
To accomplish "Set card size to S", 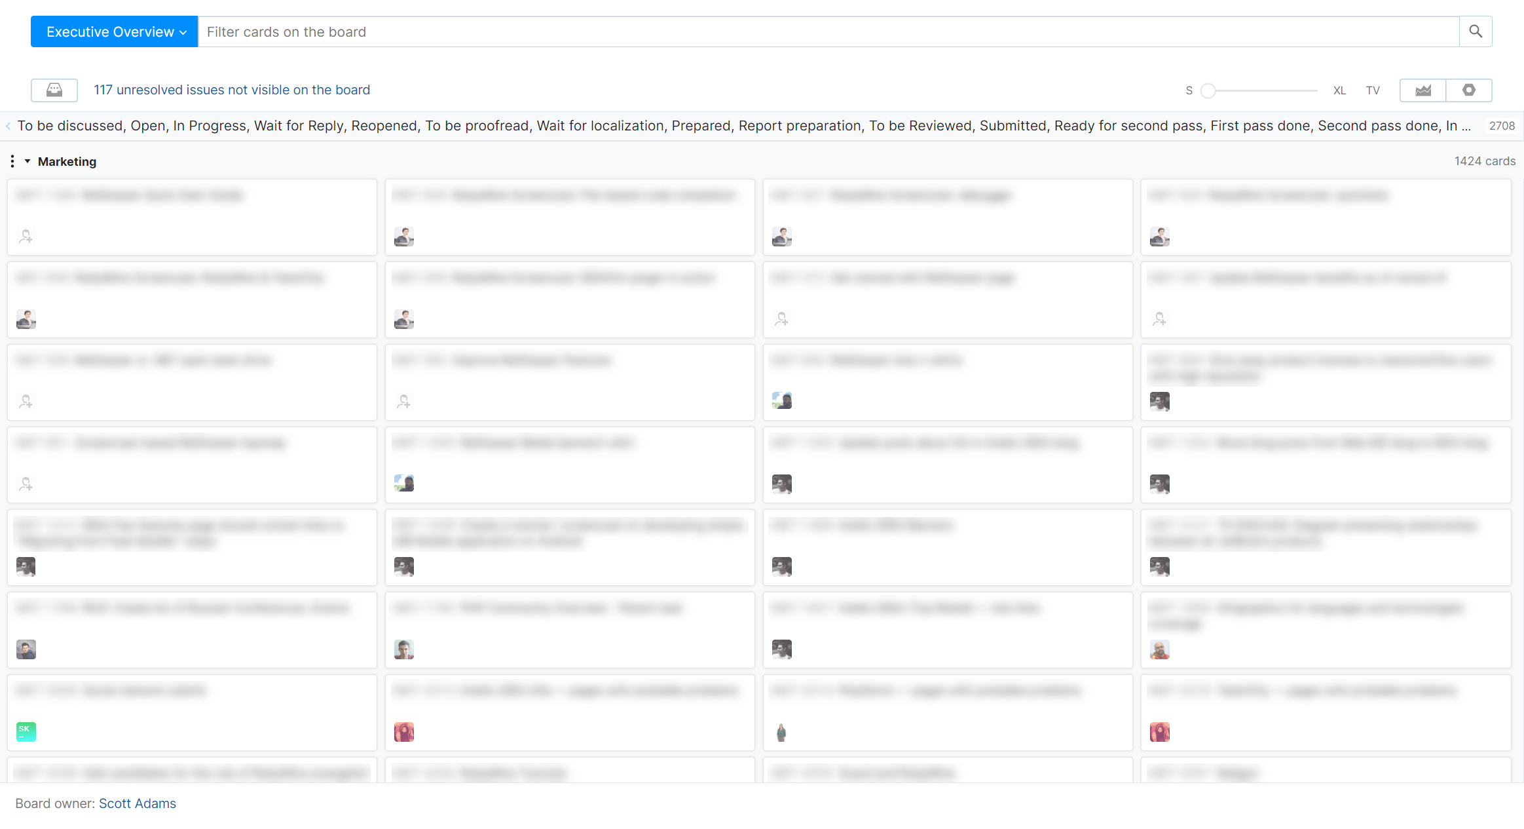I will [1189, 90].
